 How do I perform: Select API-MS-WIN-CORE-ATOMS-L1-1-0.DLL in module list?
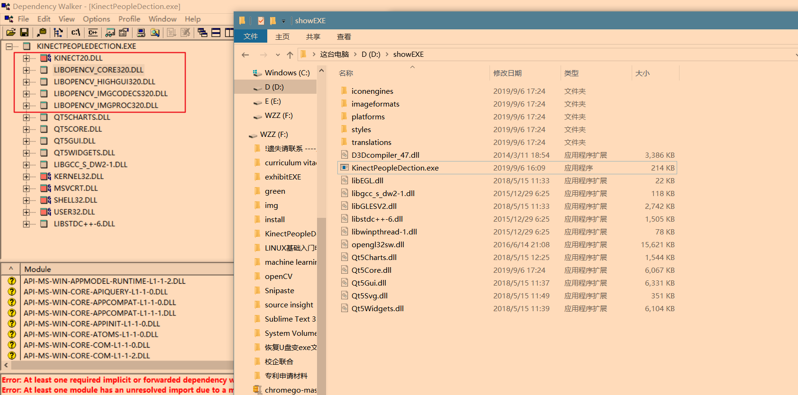(91, 334)
